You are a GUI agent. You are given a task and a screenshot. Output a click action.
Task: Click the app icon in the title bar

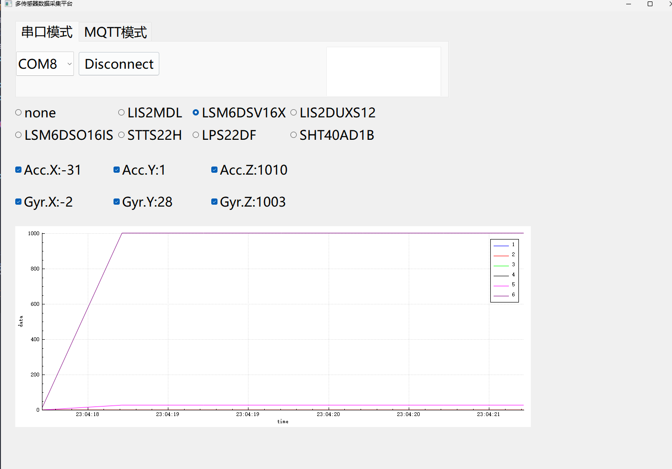click(x=8, y=3)
